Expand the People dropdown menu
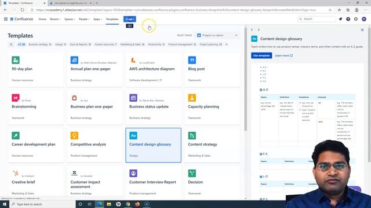This screenshot has width=371, height=208. pos(84,19)
